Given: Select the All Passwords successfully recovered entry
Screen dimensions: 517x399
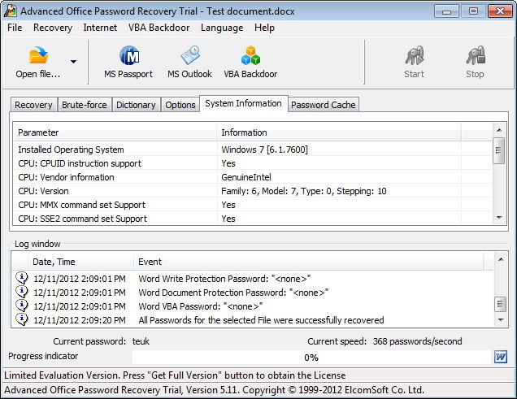Looking at the screenshot, I should pyautogui.click(x=253, y=320).
